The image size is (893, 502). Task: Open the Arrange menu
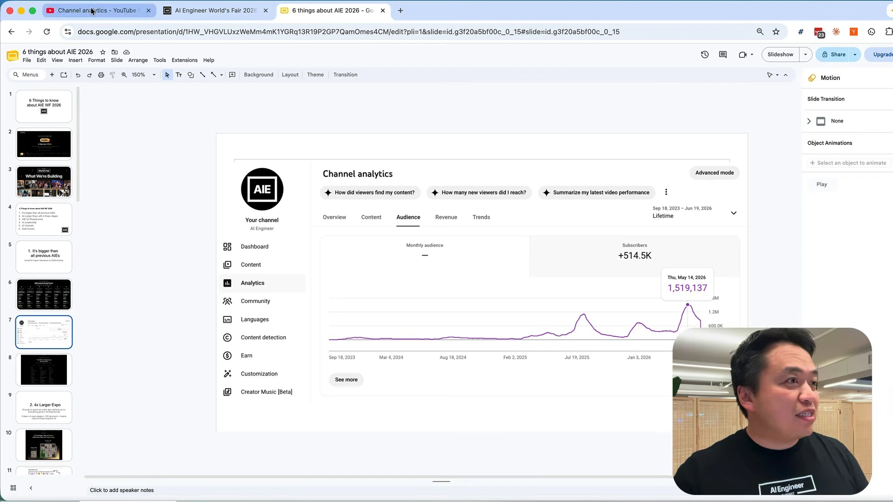coord(138,60)
